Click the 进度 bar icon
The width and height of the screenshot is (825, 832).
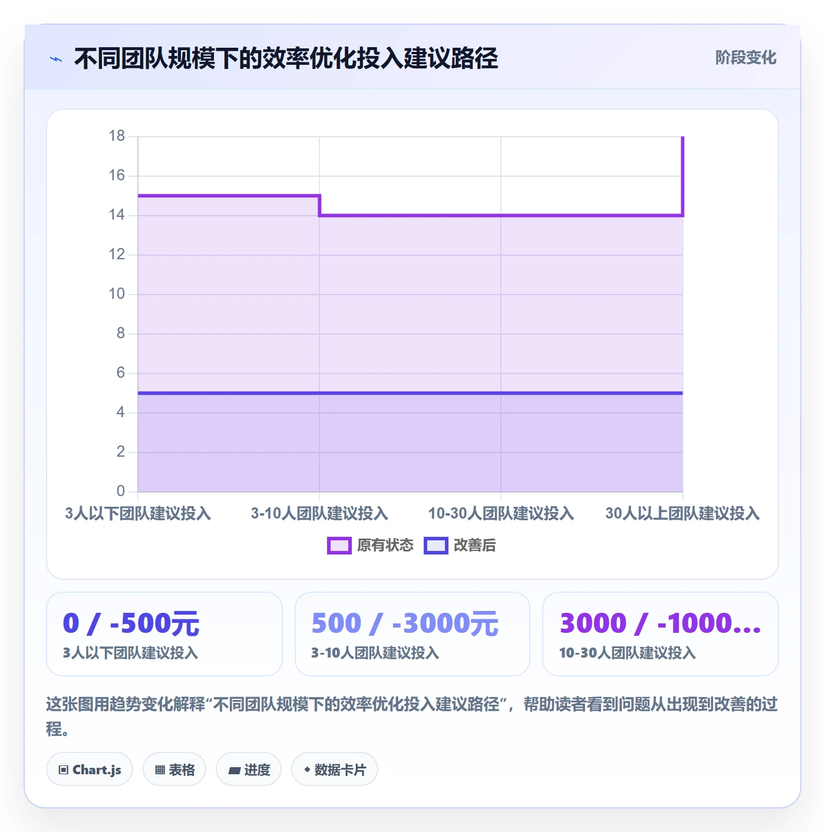pos(234,770)
